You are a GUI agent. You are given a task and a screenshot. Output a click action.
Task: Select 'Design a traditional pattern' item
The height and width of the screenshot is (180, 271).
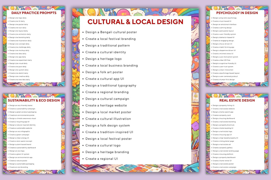click(107, 45)
